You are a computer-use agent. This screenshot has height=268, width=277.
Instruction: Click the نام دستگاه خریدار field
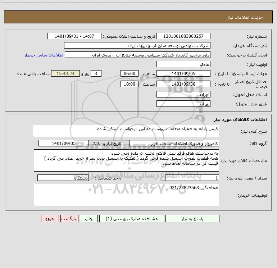click(x=137, y=45)
